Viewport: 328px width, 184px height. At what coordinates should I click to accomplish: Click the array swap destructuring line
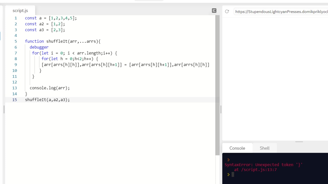tap(125, 64)
